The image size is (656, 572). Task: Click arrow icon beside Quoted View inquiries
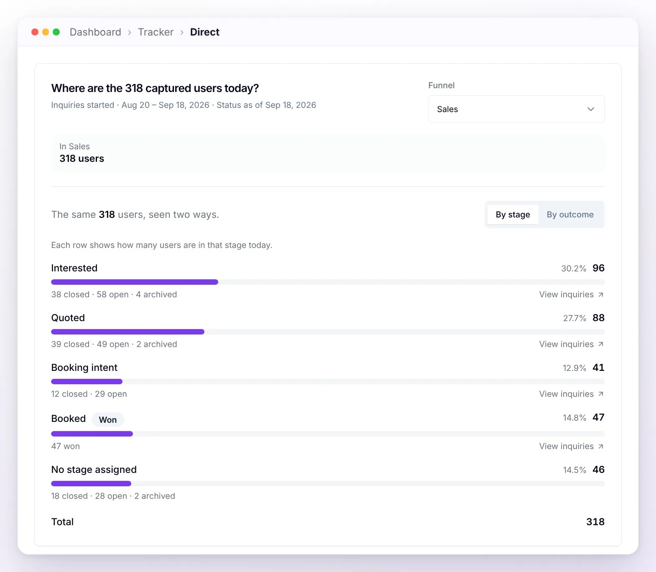(x=601, y=344)
